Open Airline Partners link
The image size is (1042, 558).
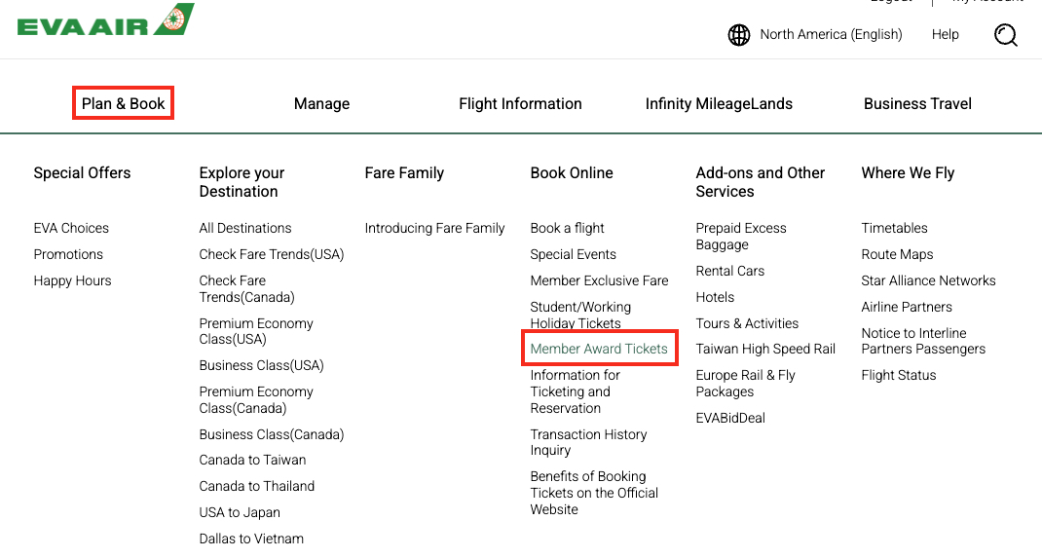(907, 307)
